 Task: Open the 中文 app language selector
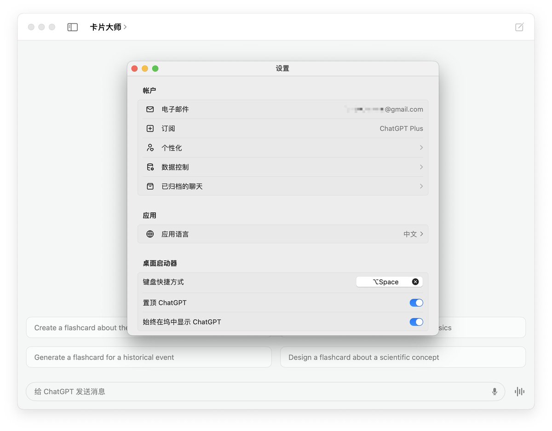pyautogui.click(x=413, y=234)
